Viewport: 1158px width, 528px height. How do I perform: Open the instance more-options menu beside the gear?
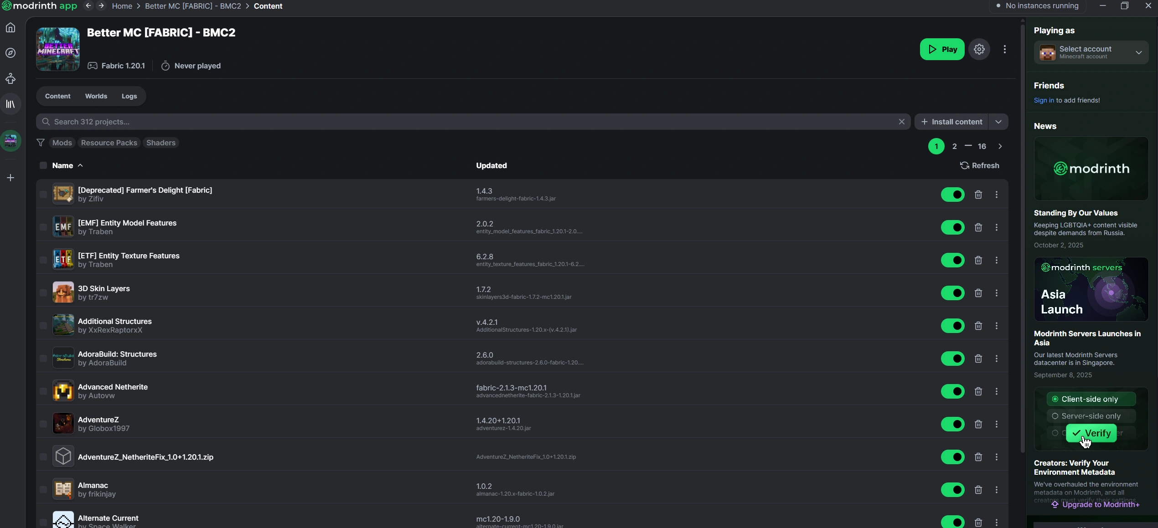coord(1005,49)
